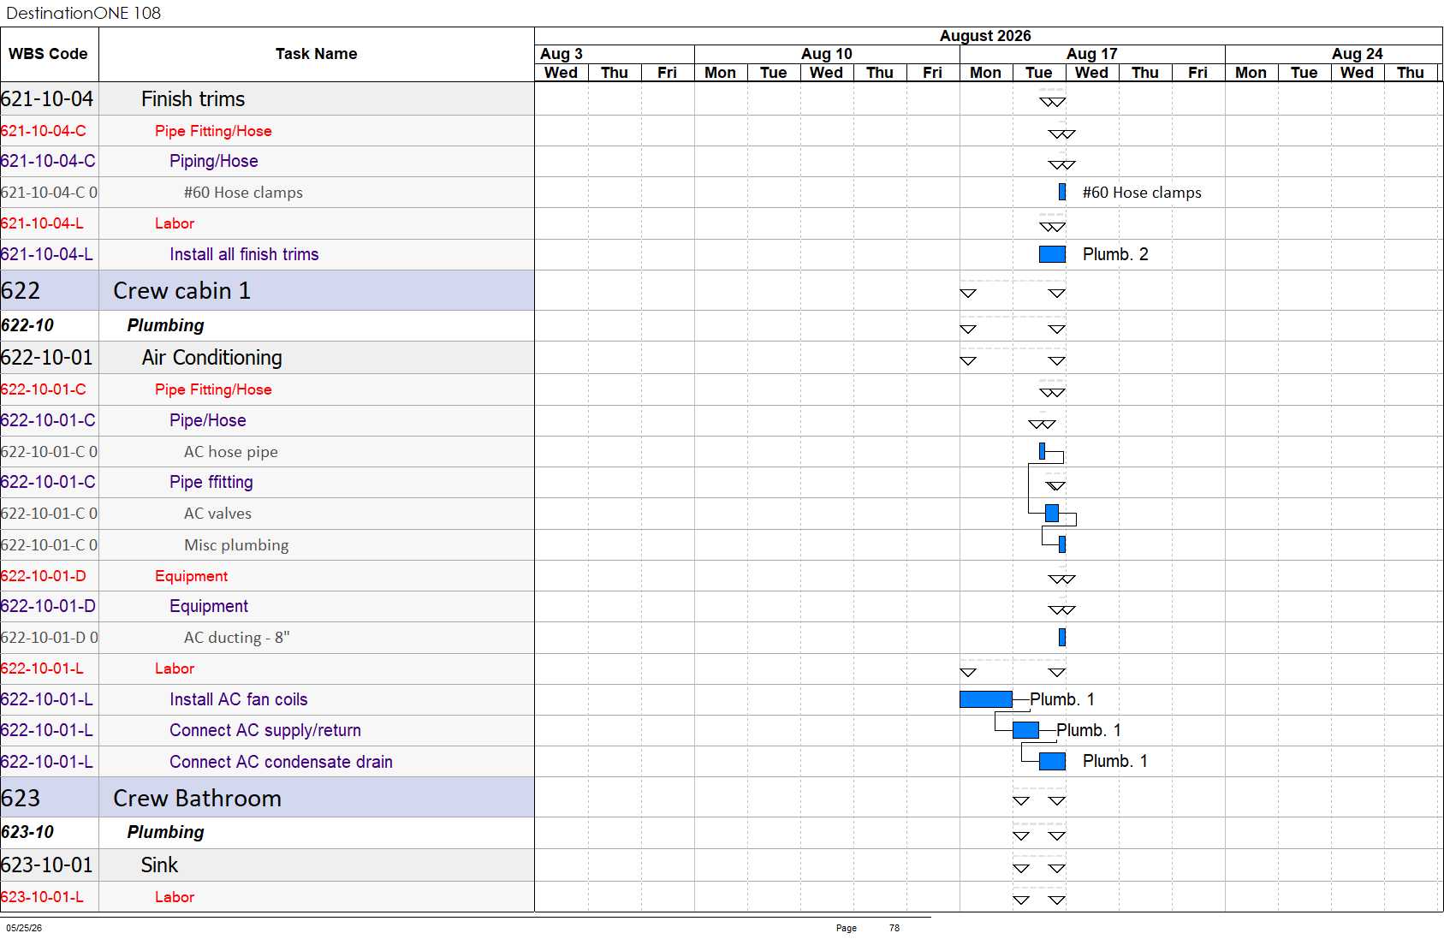Click the #60 Hose clamps milestone bar

(1062, 192)
